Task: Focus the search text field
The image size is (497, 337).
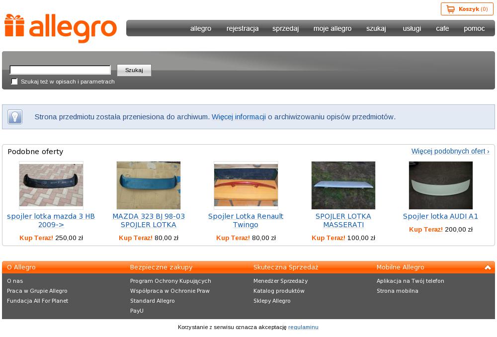Action: click(x=60, y=70)
